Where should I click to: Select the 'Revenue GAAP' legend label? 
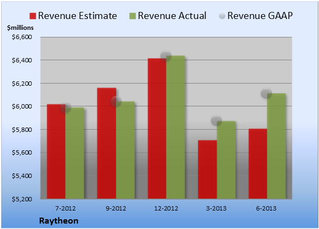click(260, 16)
